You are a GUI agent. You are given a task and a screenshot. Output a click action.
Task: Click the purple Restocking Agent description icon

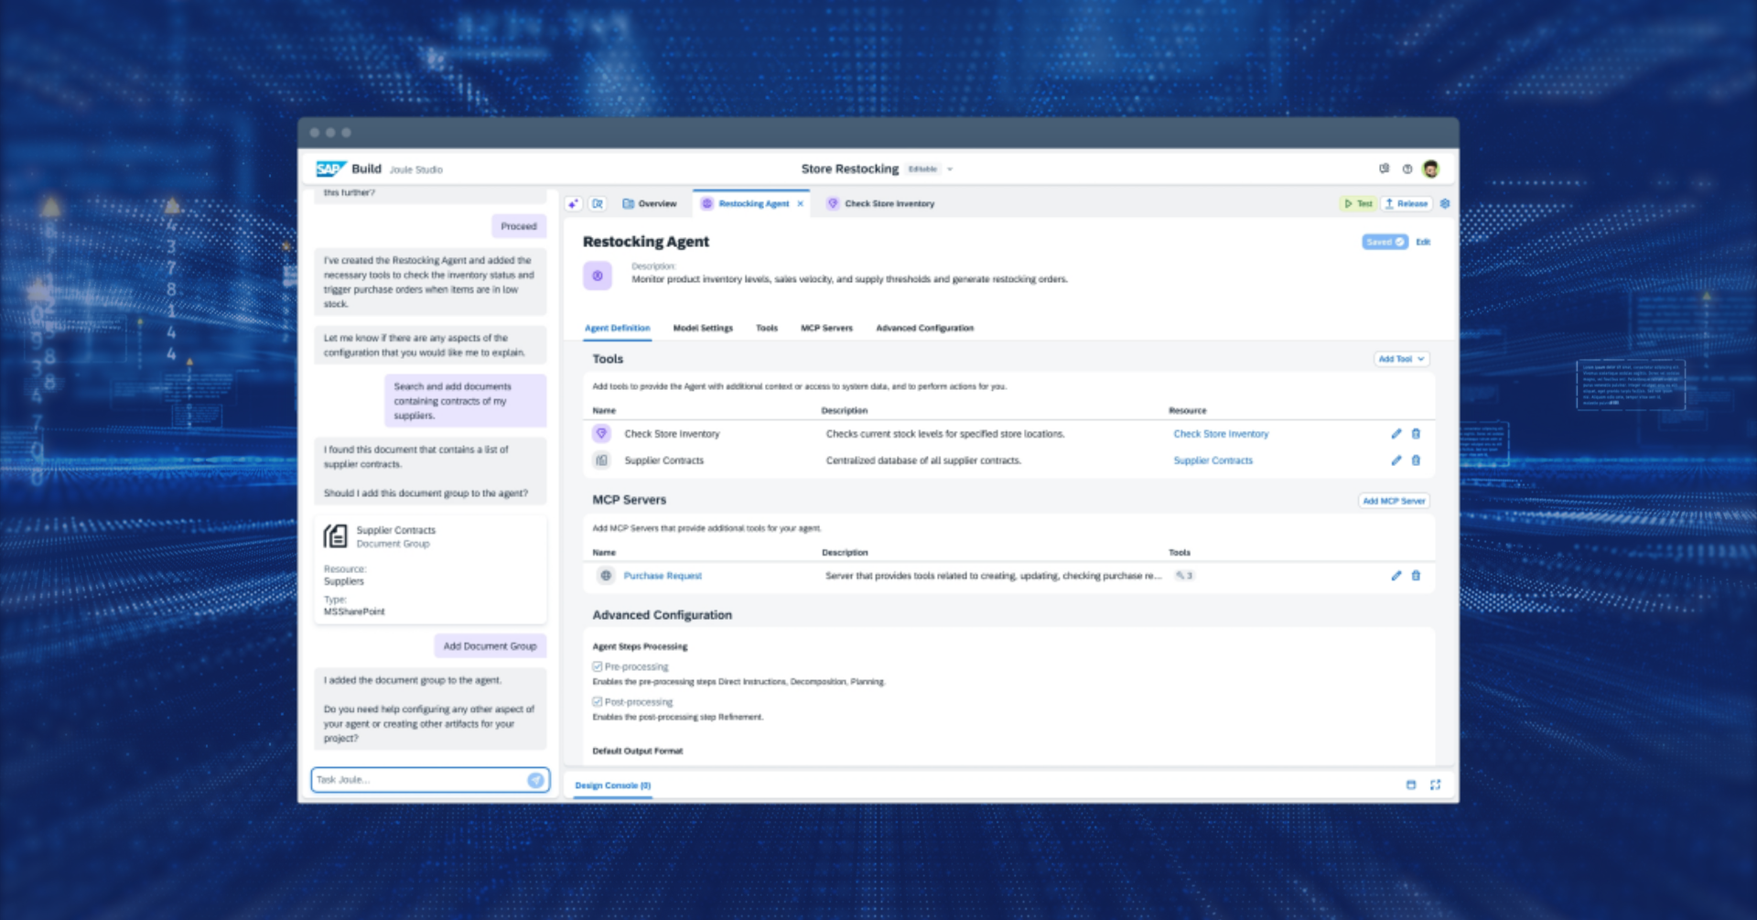coord(598,275)
